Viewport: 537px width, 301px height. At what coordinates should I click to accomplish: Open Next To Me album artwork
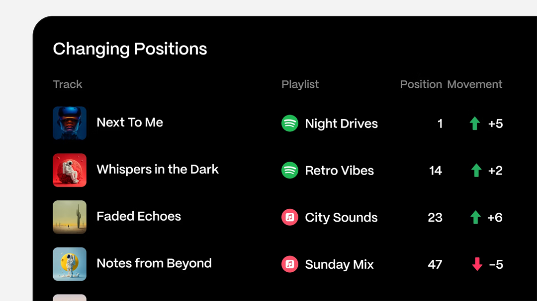click(70, 123)
